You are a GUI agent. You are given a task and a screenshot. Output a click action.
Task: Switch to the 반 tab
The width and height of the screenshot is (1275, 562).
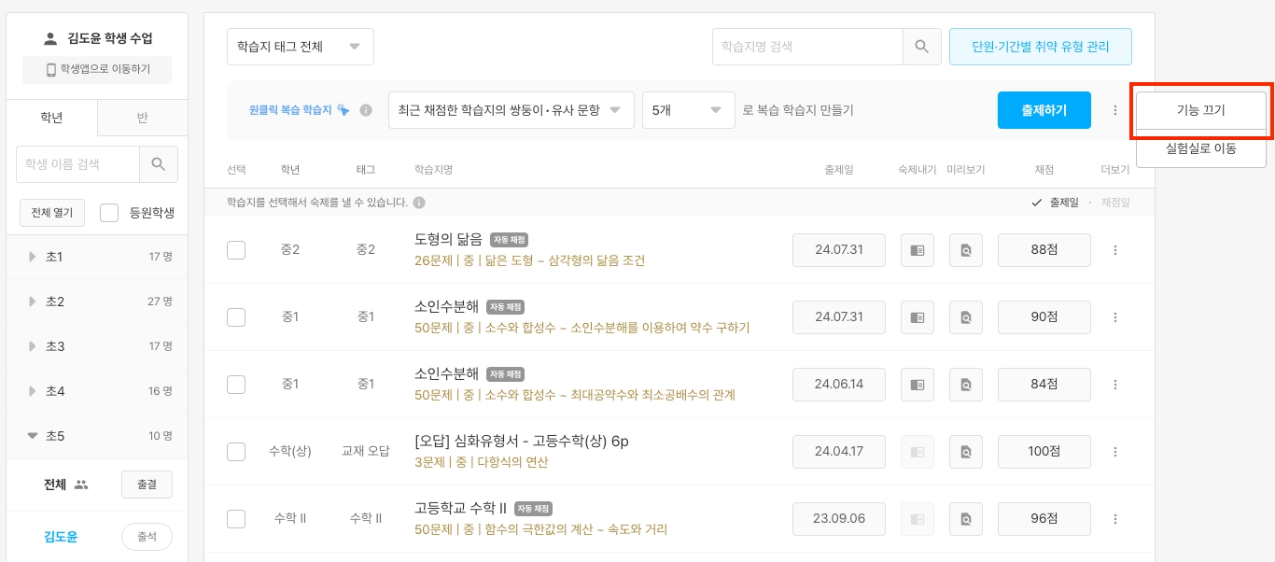142,118
